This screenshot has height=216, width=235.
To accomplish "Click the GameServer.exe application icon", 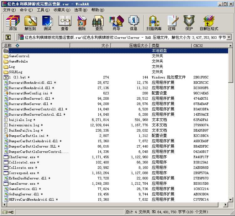I will tap(6, 183).
